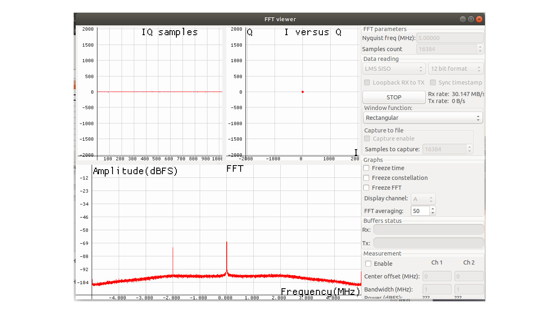The height and width of the screenshot is (314, 559).
Task: Toggle Sync timestamp checkbox
Action: [433, 83]
